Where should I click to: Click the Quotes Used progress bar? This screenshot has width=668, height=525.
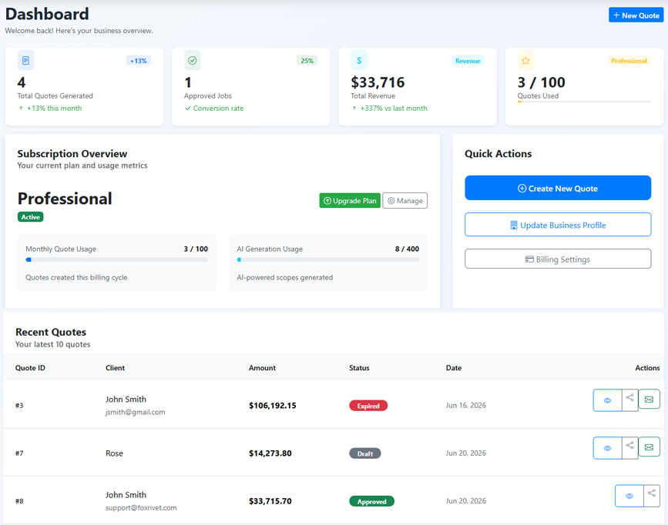tap(584, 102)
